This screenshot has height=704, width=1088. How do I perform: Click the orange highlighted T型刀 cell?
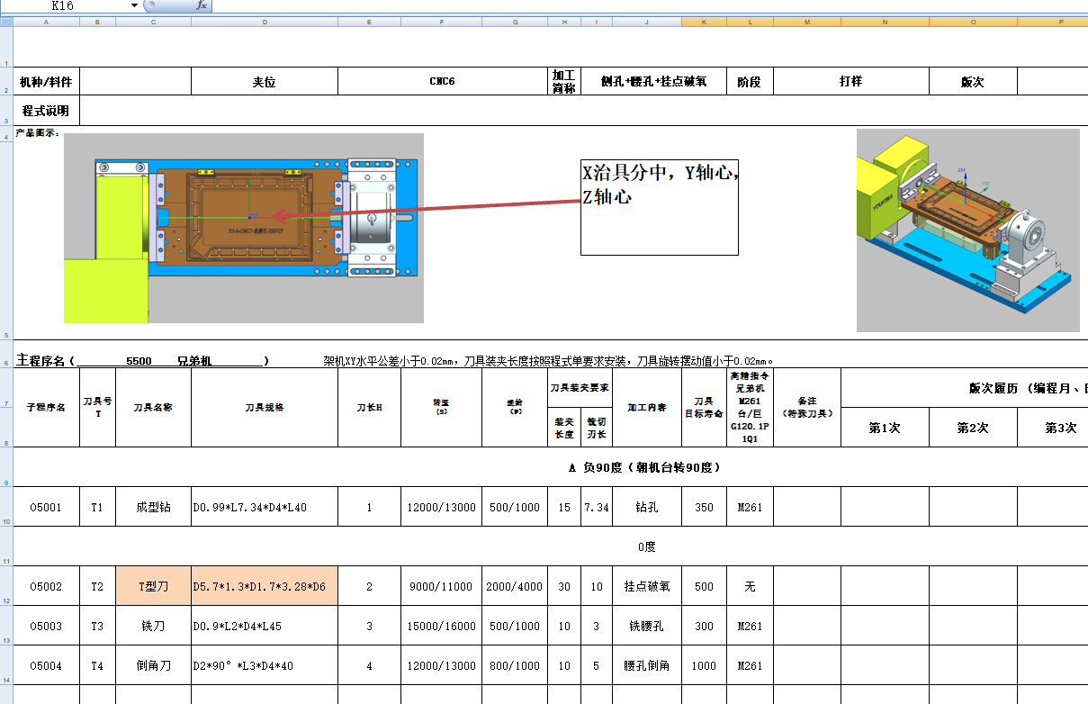click(154, 585)
